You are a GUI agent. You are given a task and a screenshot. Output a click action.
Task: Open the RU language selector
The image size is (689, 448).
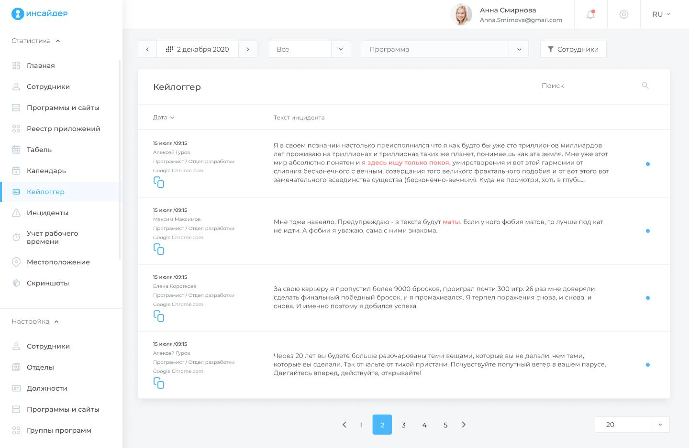click(661, 14)
